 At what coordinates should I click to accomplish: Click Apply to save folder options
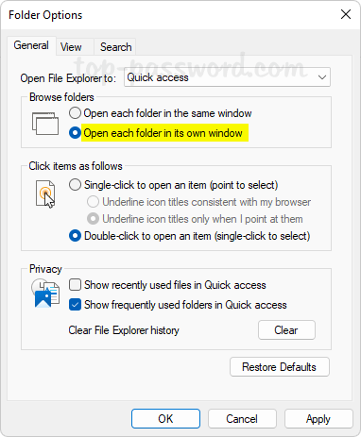click(x=318, y=419)
